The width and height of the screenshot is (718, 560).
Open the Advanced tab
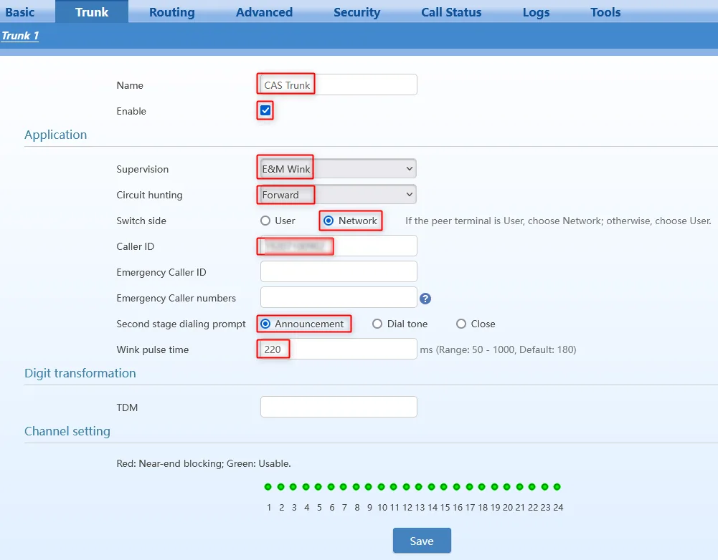point(264,12)
